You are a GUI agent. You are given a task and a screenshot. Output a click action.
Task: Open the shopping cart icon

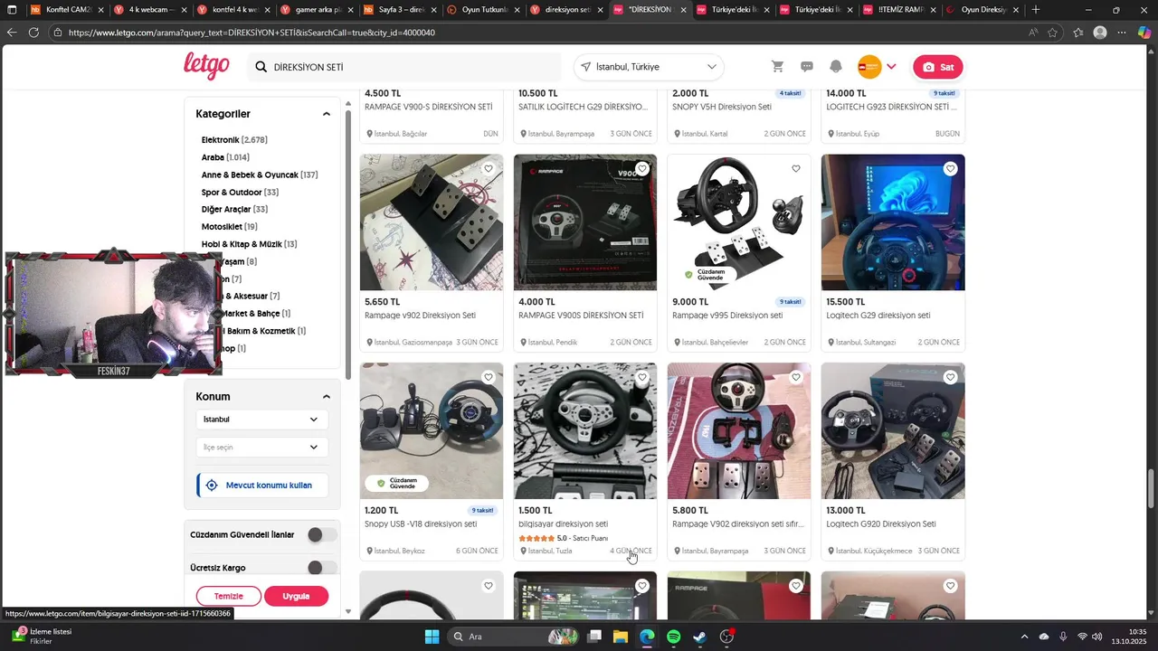777,67
